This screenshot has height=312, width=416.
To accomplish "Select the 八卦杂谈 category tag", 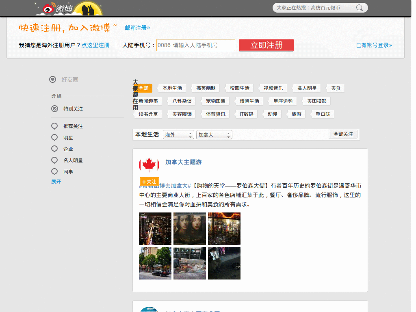I will click(x=182, y=101).
